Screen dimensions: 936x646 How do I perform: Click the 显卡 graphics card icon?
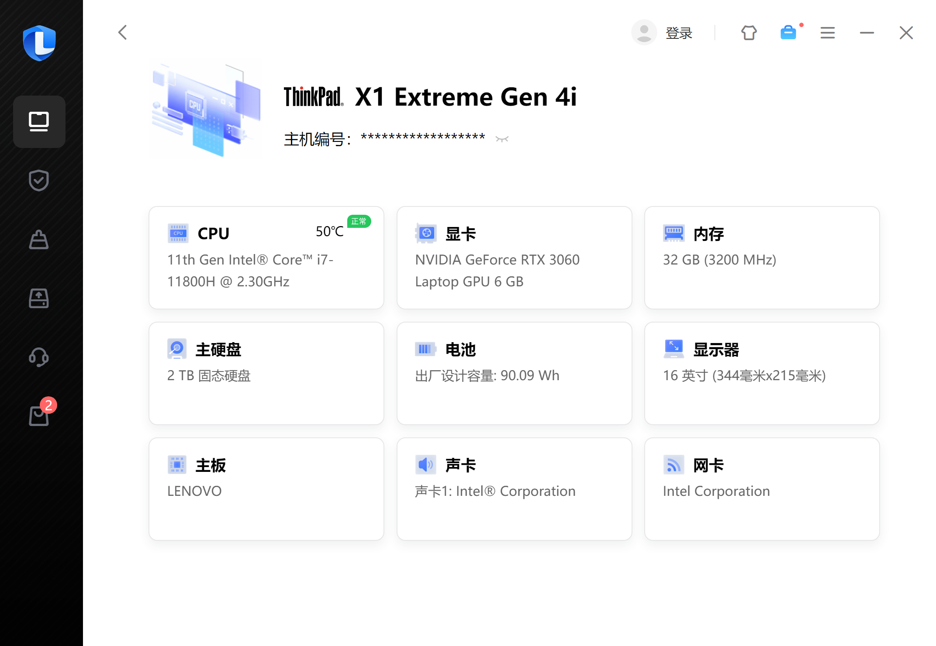click(426, 234)
